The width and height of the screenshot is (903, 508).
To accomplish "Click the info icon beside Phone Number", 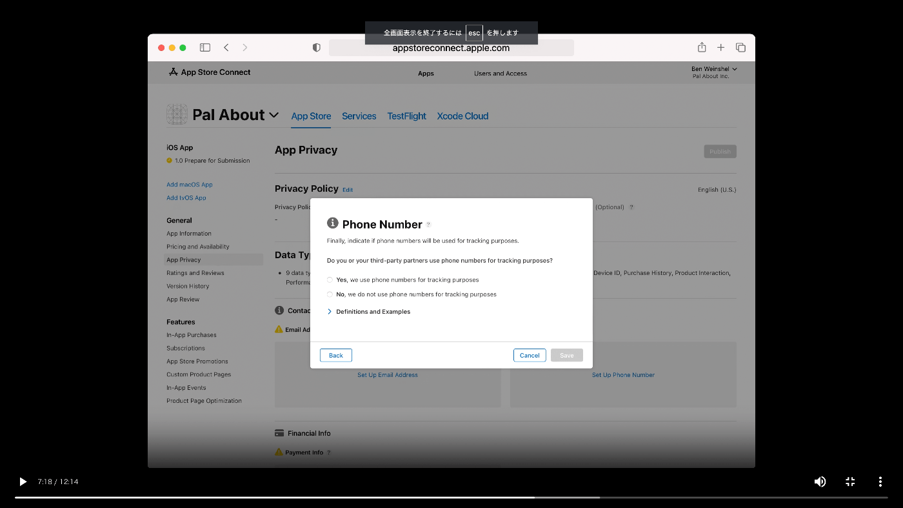I will [333, 223].
